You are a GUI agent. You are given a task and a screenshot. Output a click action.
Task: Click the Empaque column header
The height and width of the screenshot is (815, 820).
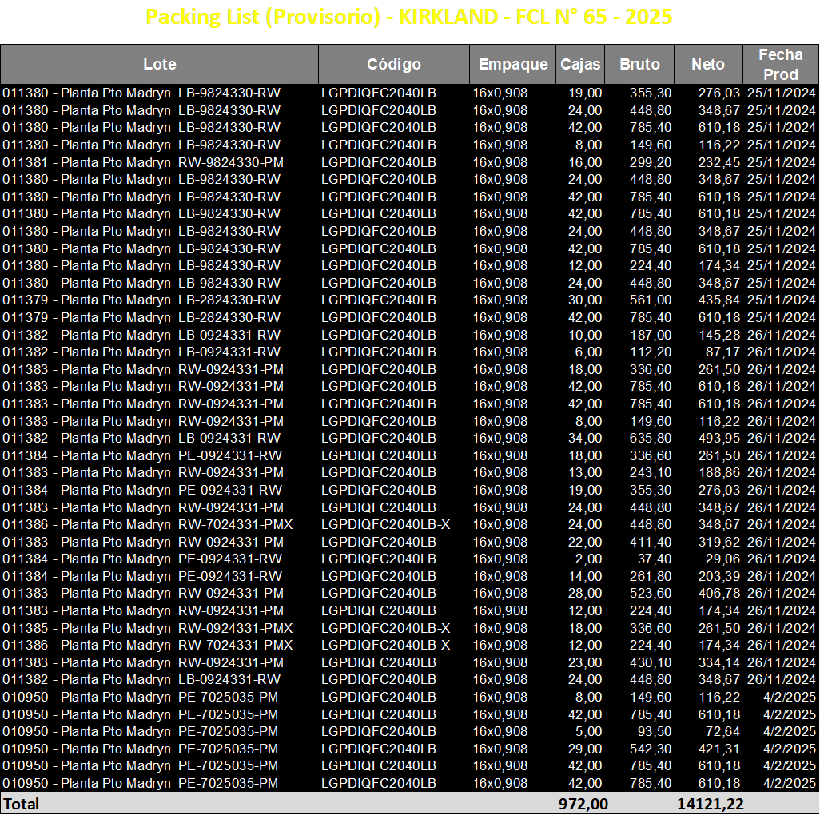click(x=512, y=64)
